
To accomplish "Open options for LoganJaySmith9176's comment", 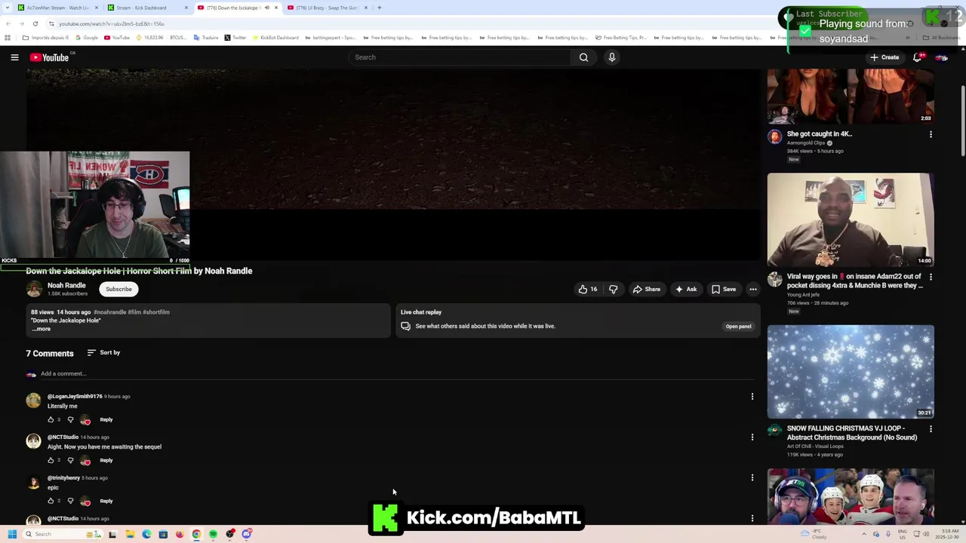I will tap(752, 397).
